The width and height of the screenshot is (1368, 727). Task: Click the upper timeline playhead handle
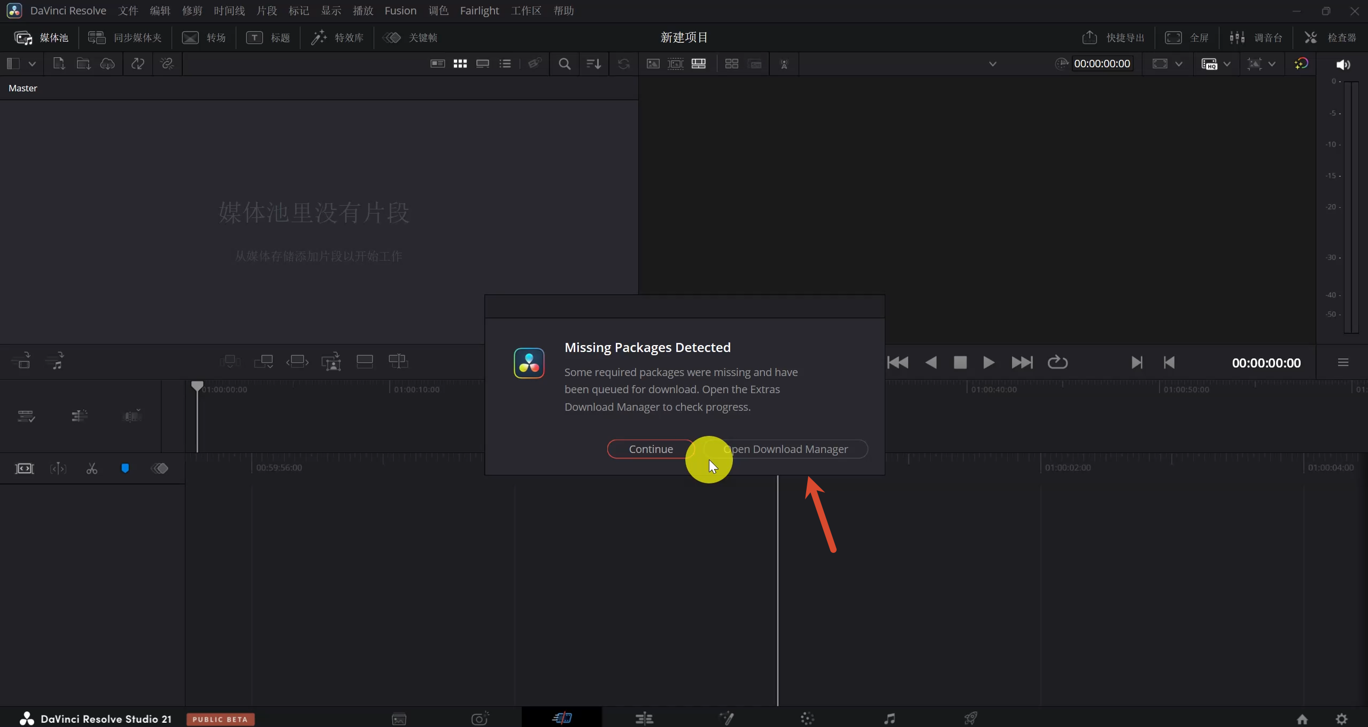(x=197, y=386)
